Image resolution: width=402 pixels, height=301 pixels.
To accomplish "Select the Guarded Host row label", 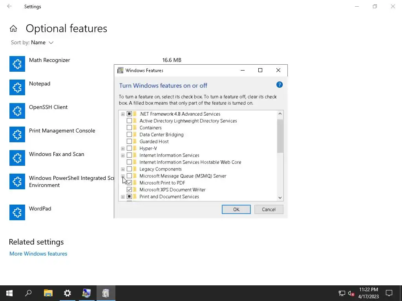I will click(x=154, y=141).
